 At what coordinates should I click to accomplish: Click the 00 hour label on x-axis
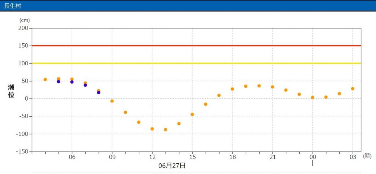(313, 157)
